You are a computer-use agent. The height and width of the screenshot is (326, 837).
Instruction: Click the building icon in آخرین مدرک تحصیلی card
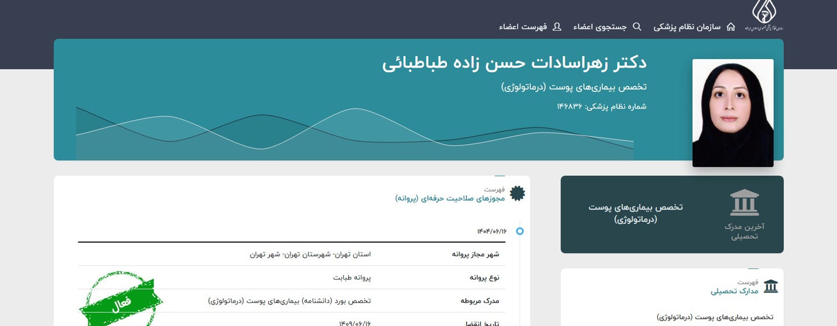[745, 202]
